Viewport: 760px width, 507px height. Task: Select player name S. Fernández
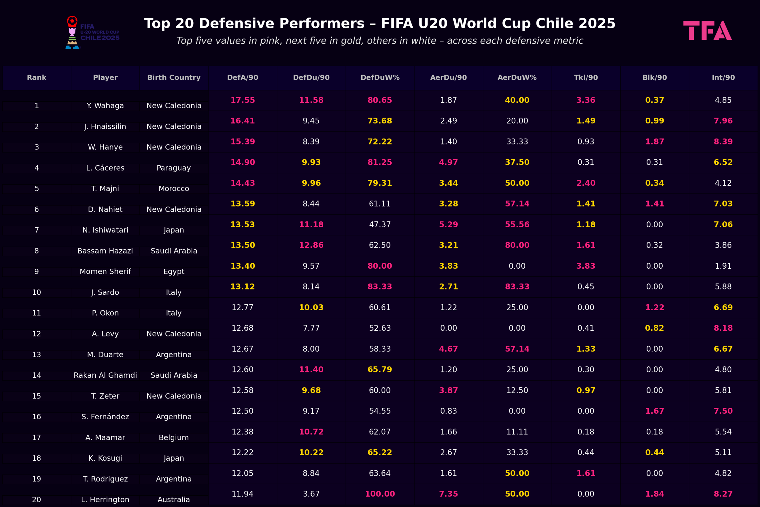point(105,417)
